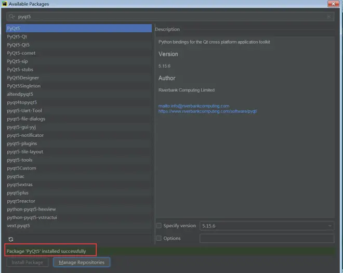Select pyqt5-gui-yyj package
This screenshot has width=343, height=273.
[79, 127]
